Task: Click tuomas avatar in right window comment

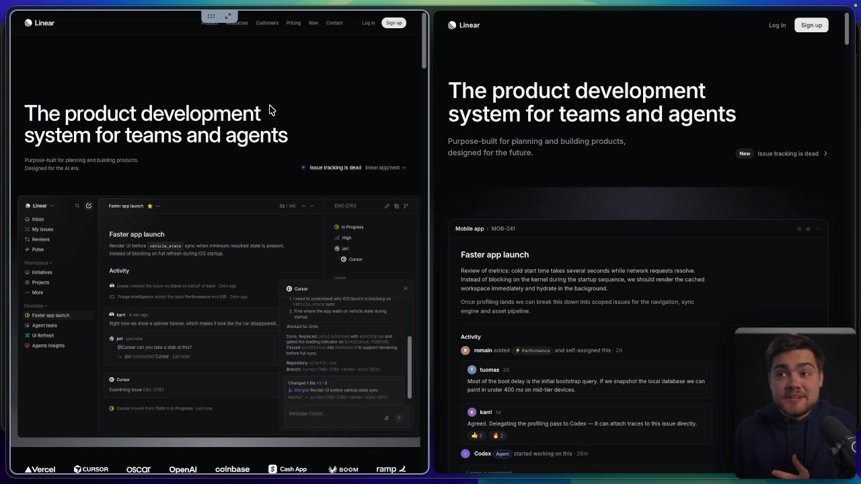Action: coord(472,370)
